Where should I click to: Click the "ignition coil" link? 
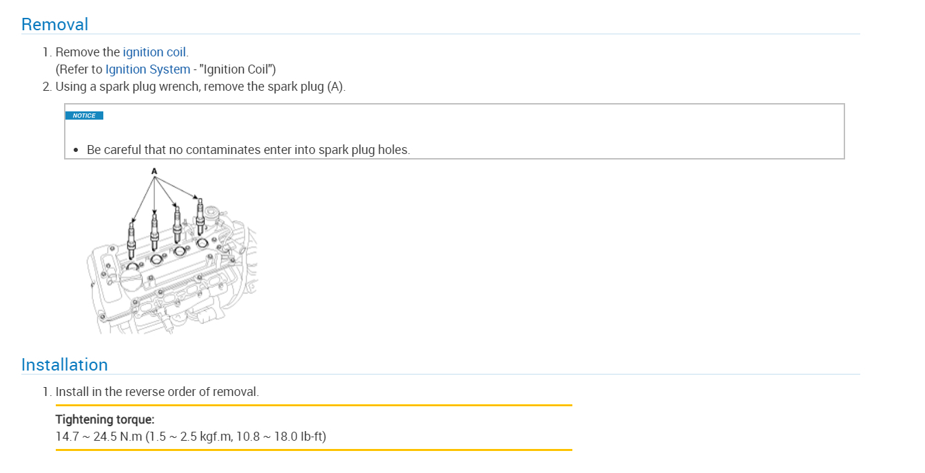(154, 52)
